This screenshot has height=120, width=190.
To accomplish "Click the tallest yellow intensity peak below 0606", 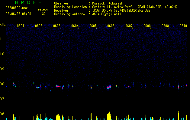I will click(x=109, y=115).
